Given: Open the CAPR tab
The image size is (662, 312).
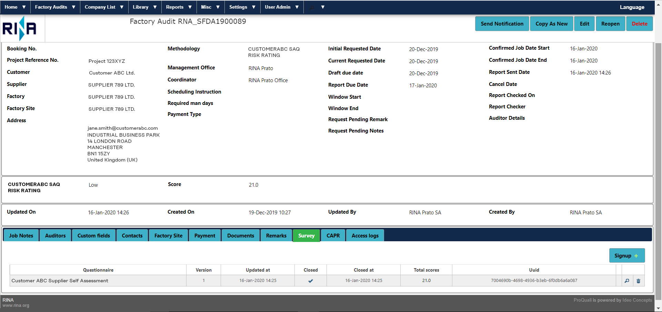Looking at the screenshot, I should 333,235.
